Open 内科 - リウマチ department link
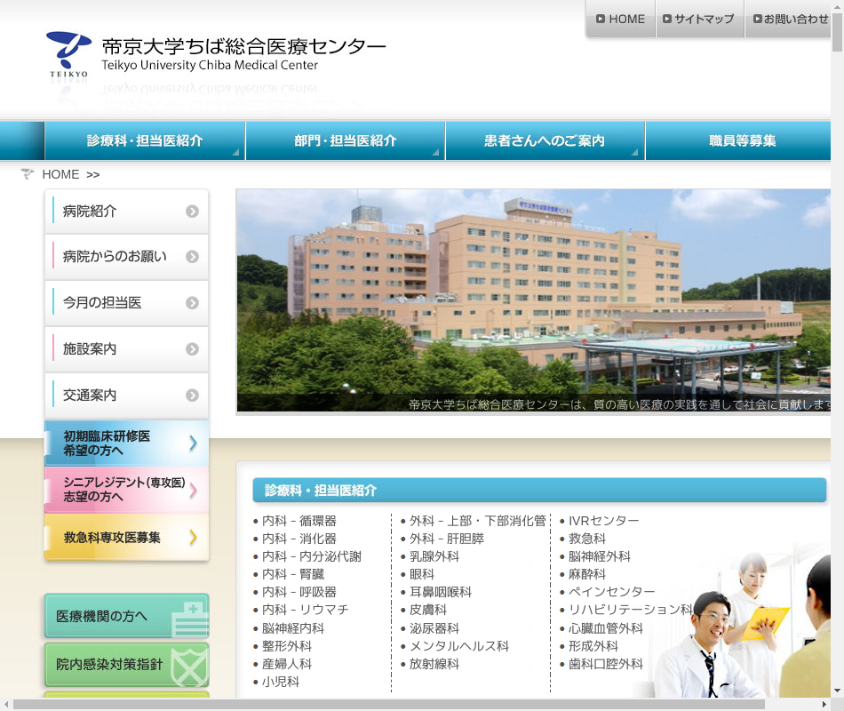 [306, 610]
